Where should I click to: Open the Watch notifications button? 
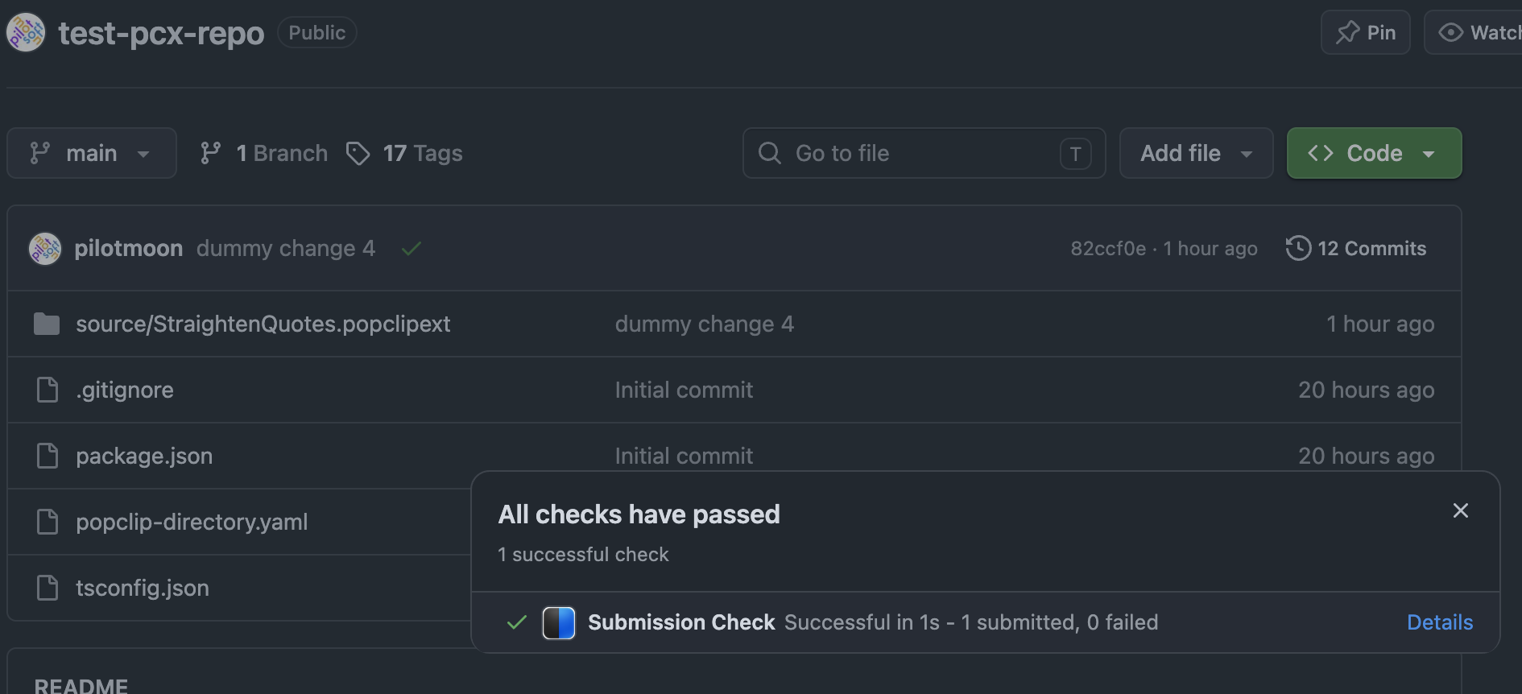(x=1474, y=32)
